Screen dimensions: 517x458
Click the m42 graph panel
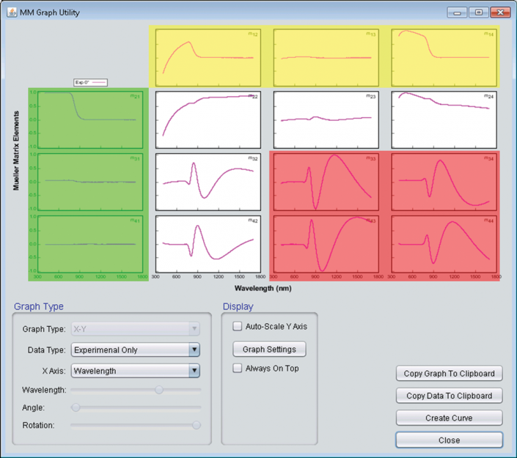[x=208, y=243]
